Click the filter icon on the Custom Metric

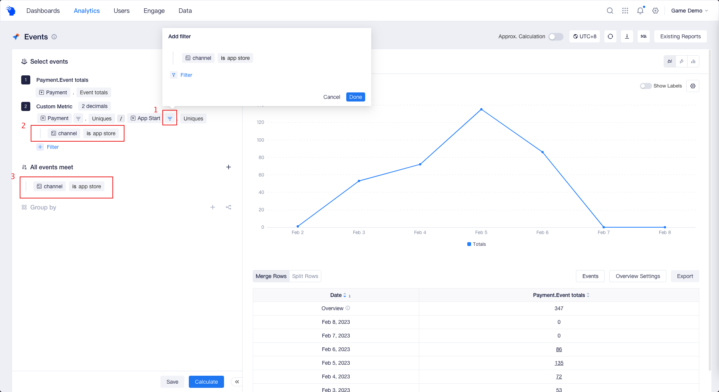170,118
